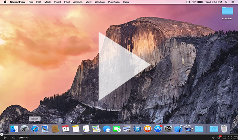Open the View menu
Viewport: 238px width, 140px height.
click(x=89, y=2)
